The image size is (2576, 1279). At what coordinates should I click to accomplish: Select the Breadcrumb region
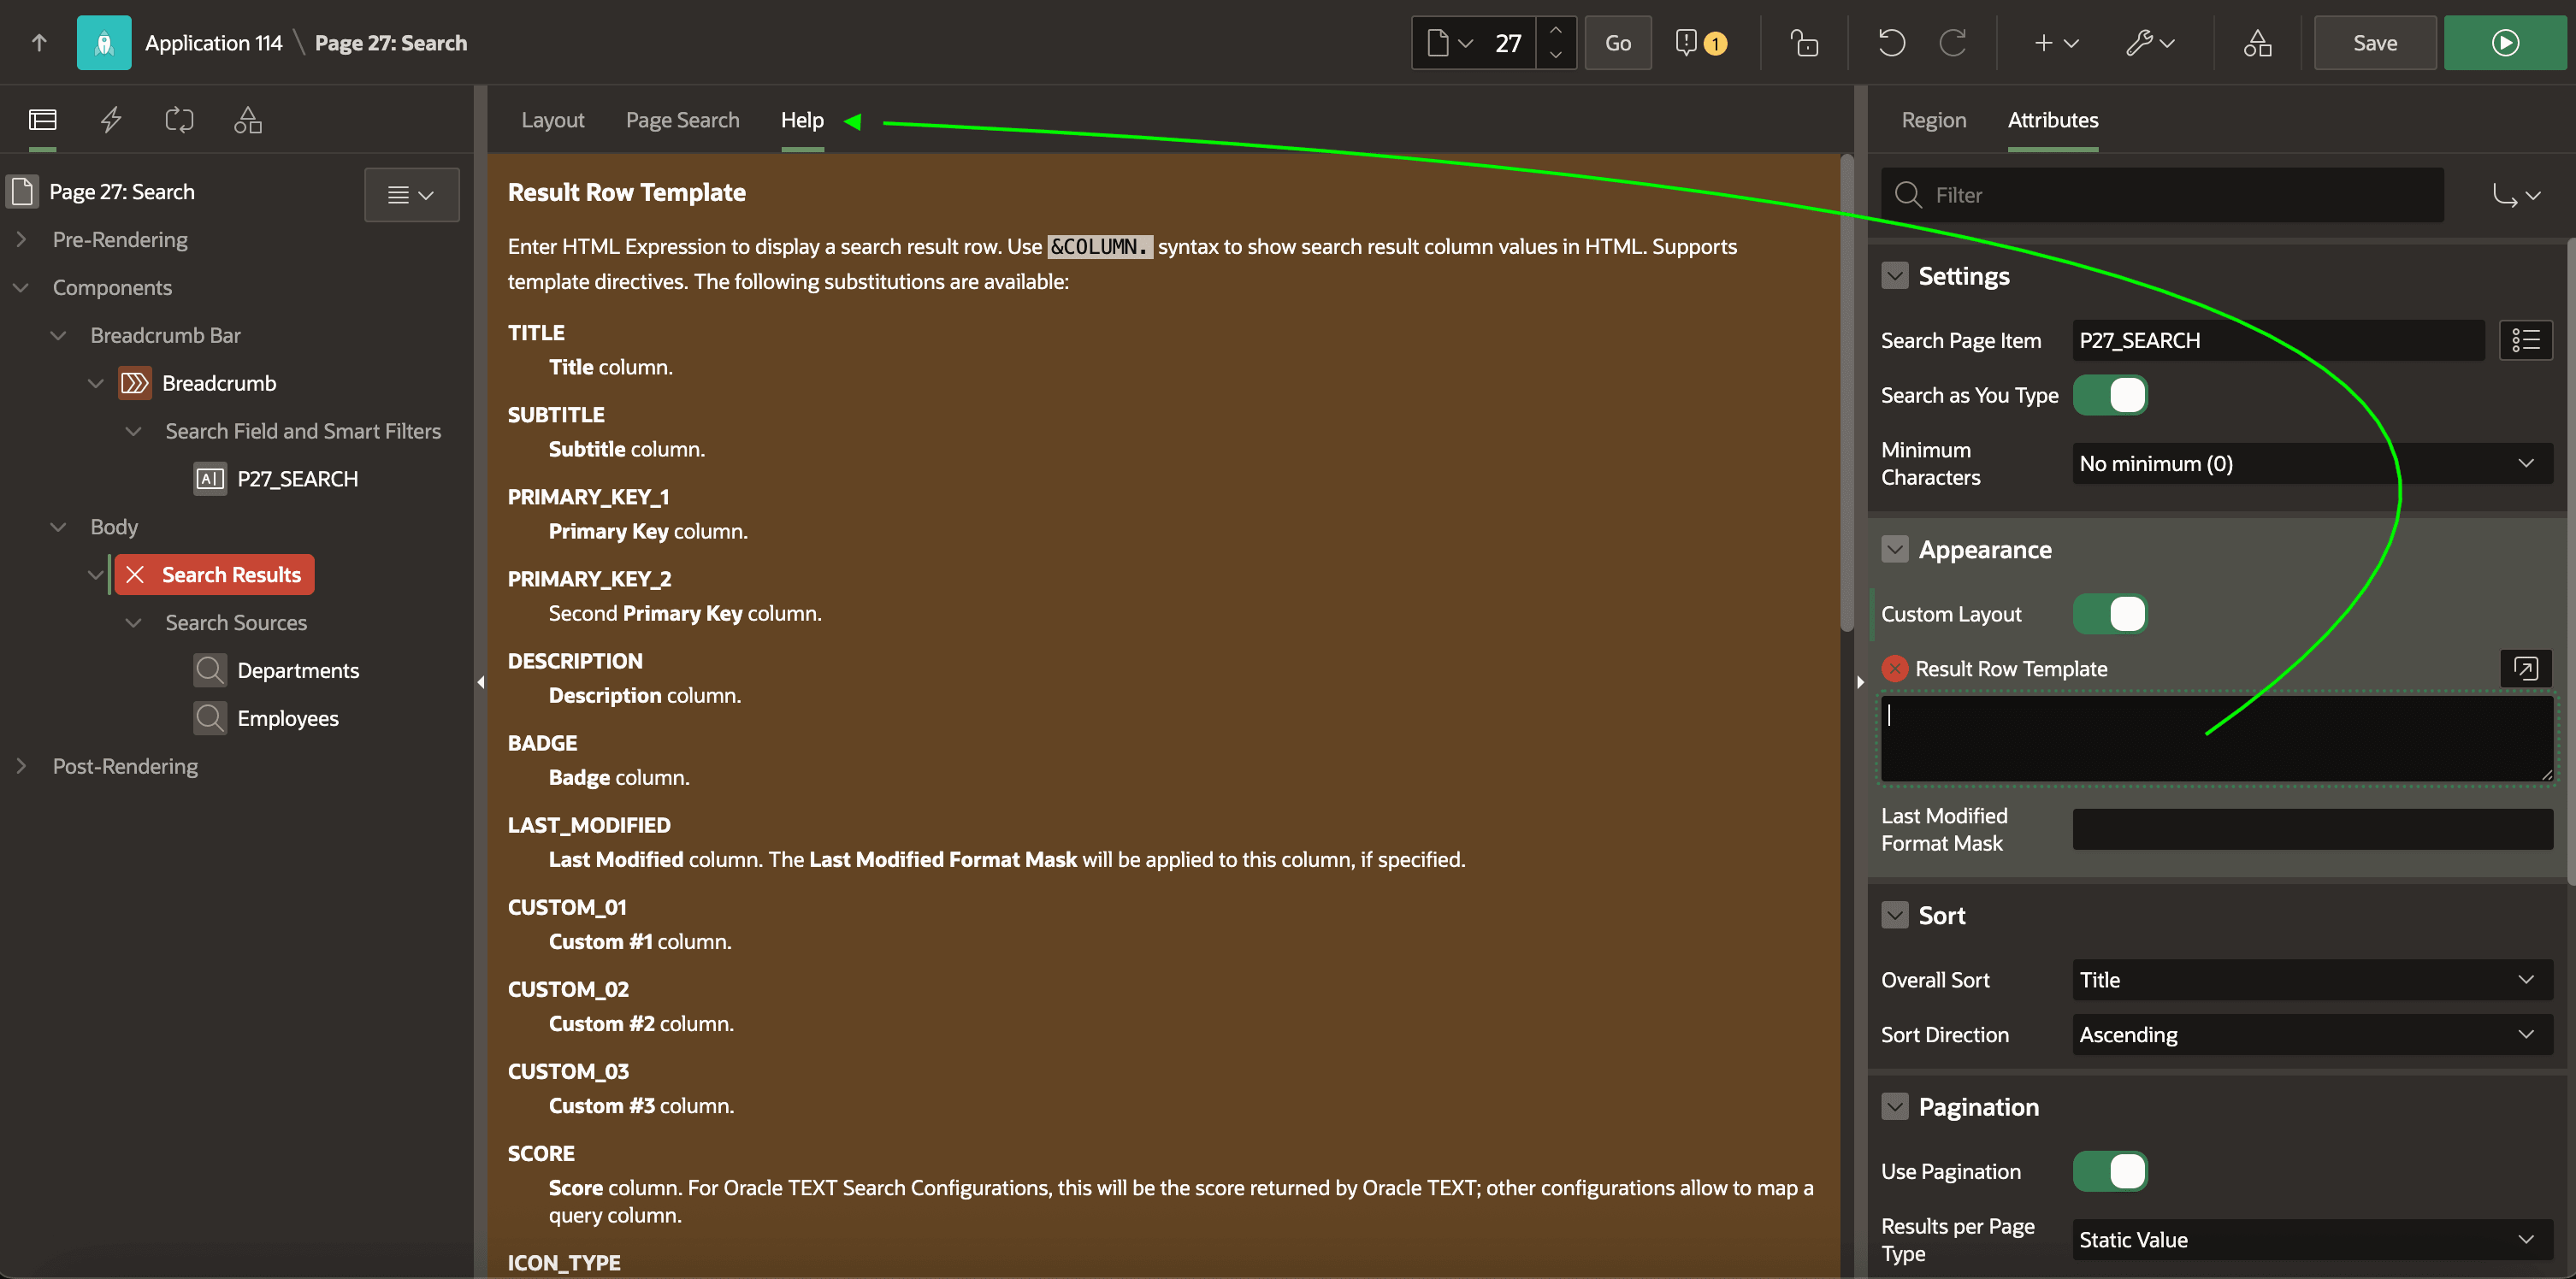(x=219, y=383)
